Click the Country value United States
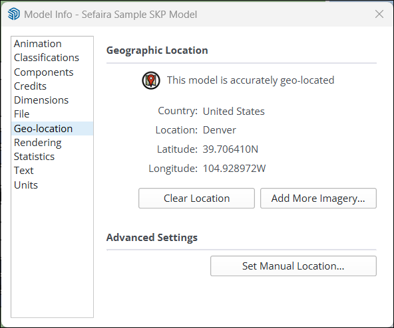The image size is (394, 328). point(234,112)
